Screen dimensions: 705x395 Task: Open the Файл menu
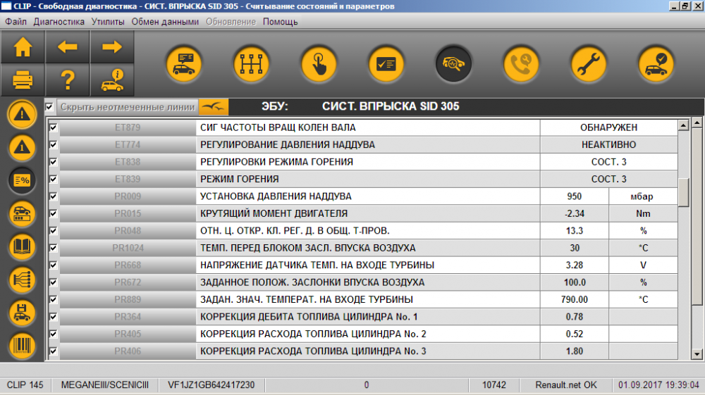click(x=16, y=22)
